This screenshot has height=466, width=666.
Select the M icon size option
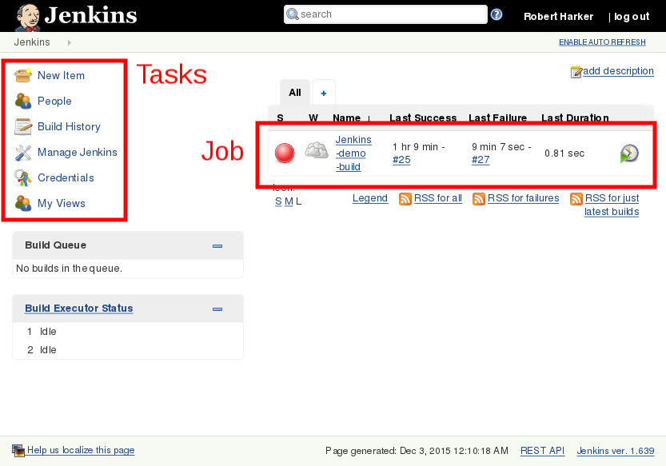tap(289, 201)
